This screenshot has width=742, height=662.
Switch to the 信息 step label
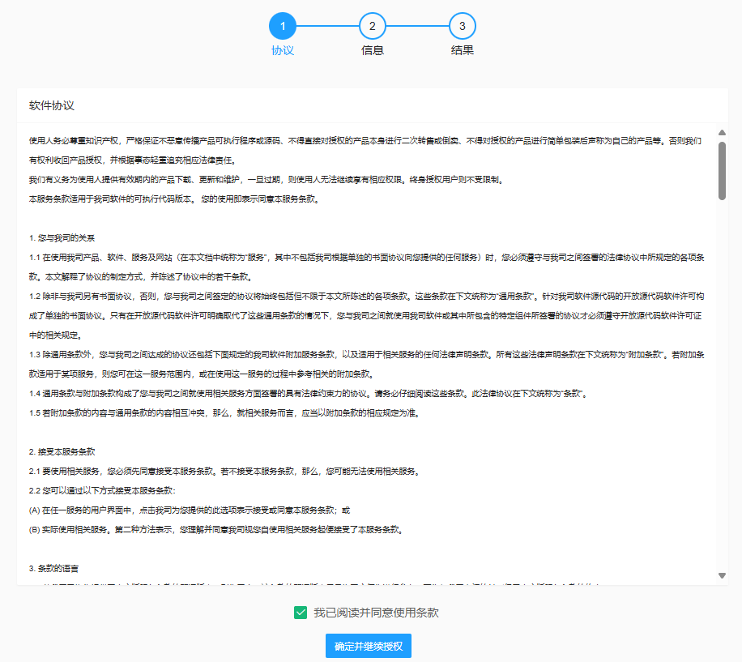point(372,50)
